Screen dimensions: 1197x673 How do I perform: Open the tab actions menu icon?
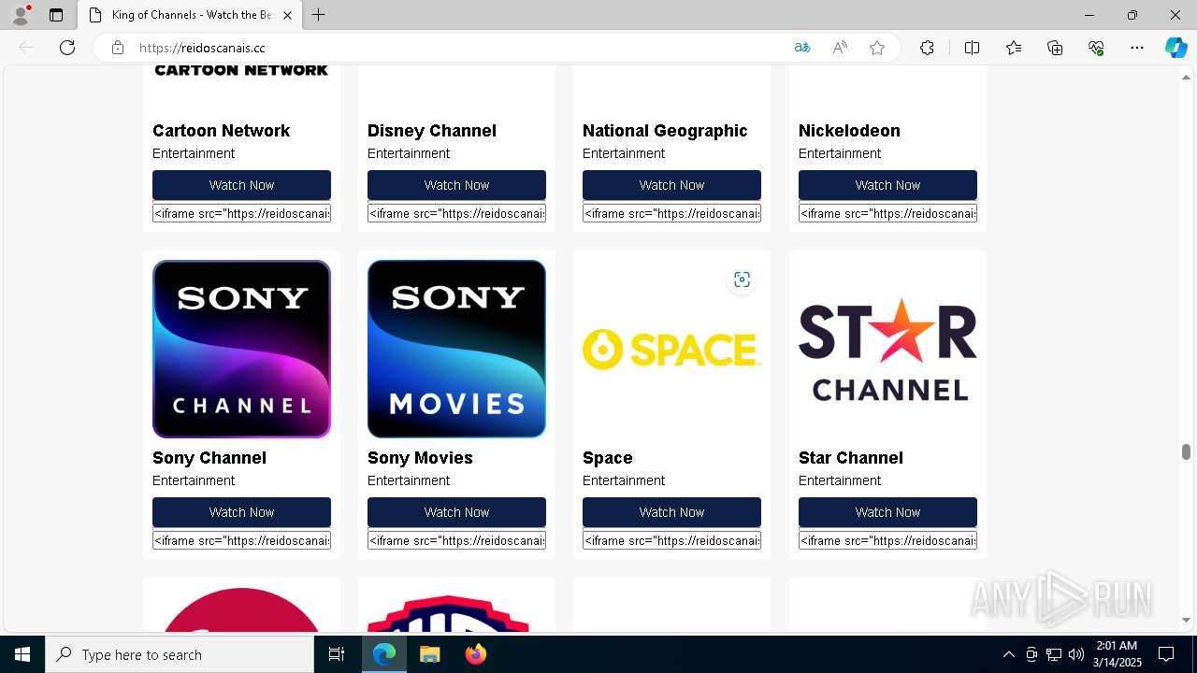56,15
